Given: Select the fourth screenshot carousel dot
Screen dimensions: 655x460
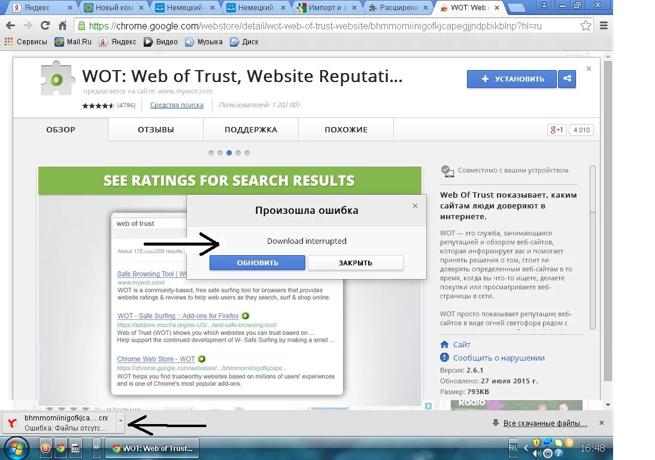Looking at the screenshot, I should [x=238, y=153].
